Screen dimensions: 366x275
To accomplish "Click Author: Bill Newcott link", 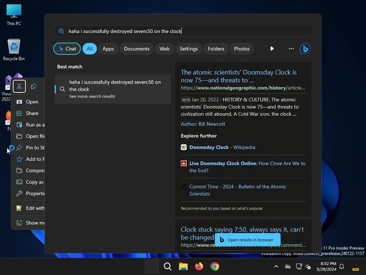I will 203,124.
